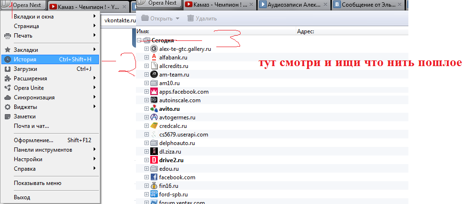This screenshot has height=204, width=464.
Task: Open the Виджеты submenu
Action: (50, 107)
